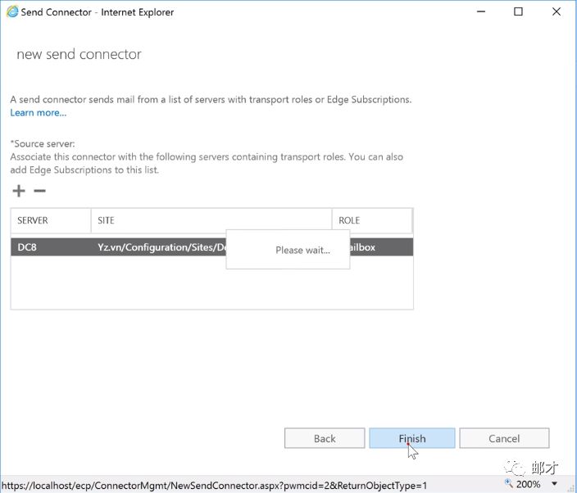Click the 200% zoom level text
This screenshot has height=493, width=577.
[529, 484]
